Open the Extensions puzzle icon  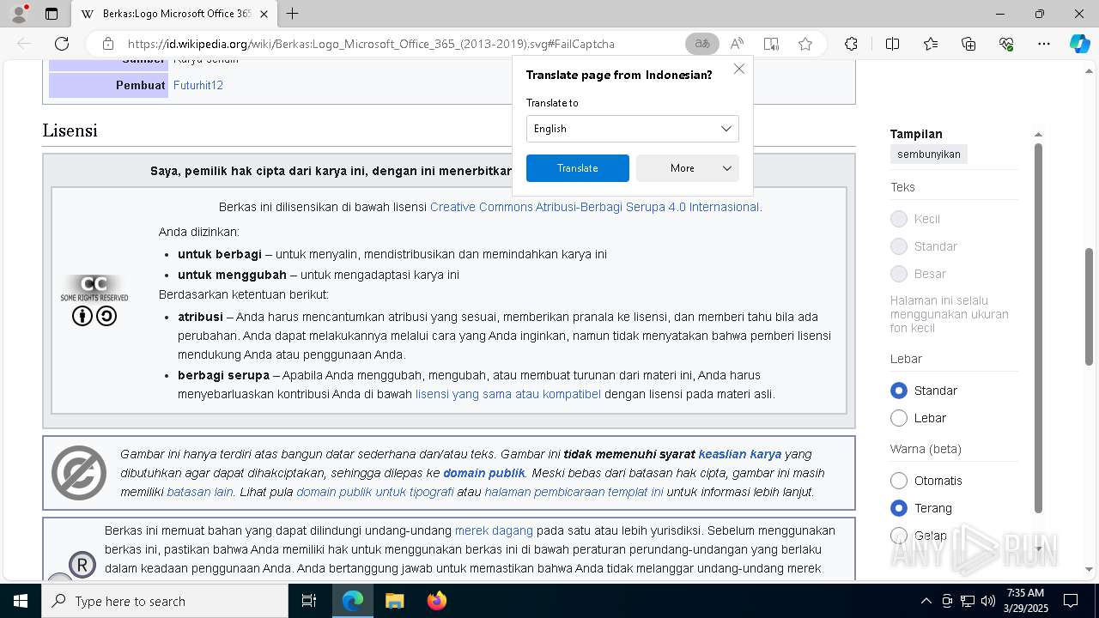(851, 44)
